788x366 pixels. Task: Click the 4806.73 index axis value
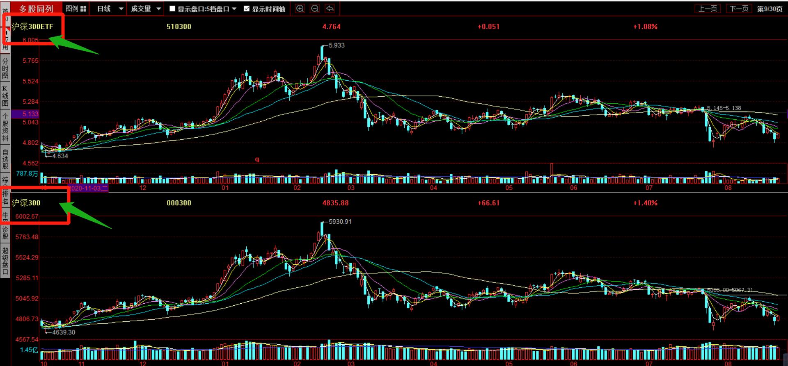(x=27, y=319)
